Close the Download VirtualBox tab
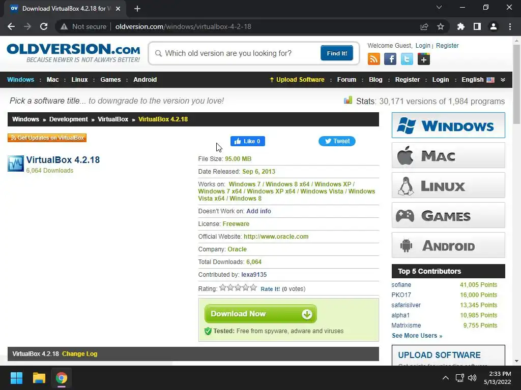The height and width of the screenshot is (390, 521). click(x=118, y=9)
